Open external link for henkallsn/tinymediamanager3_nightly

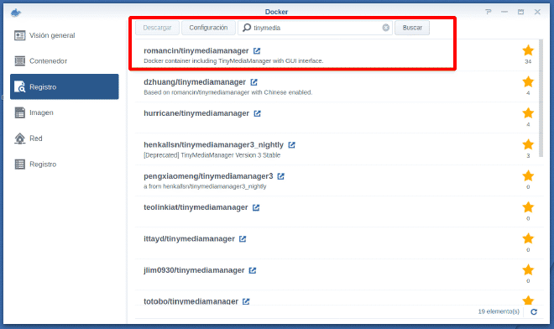coord(291,145)
